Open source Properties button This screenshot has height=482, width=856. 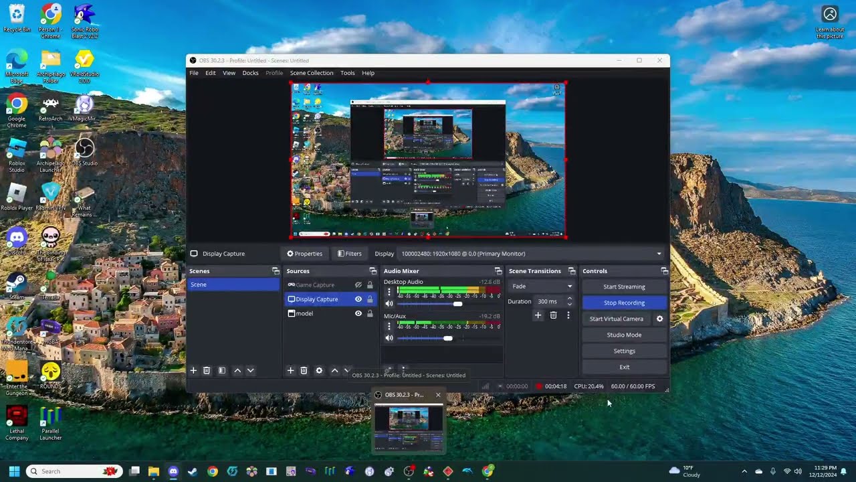click(305, 254)
